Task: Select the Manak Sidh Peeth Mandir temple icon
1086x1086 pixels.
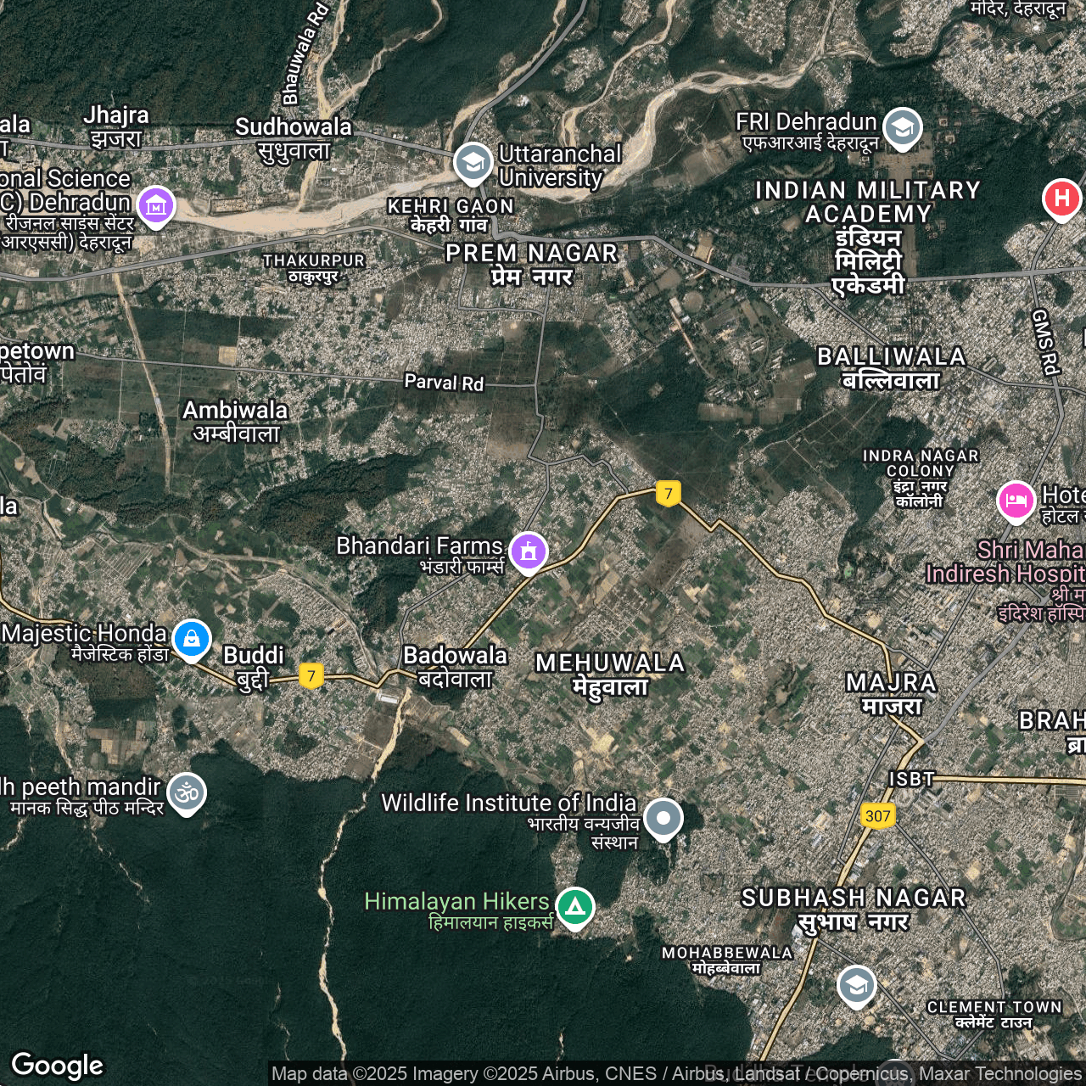Action: [187, 792]
